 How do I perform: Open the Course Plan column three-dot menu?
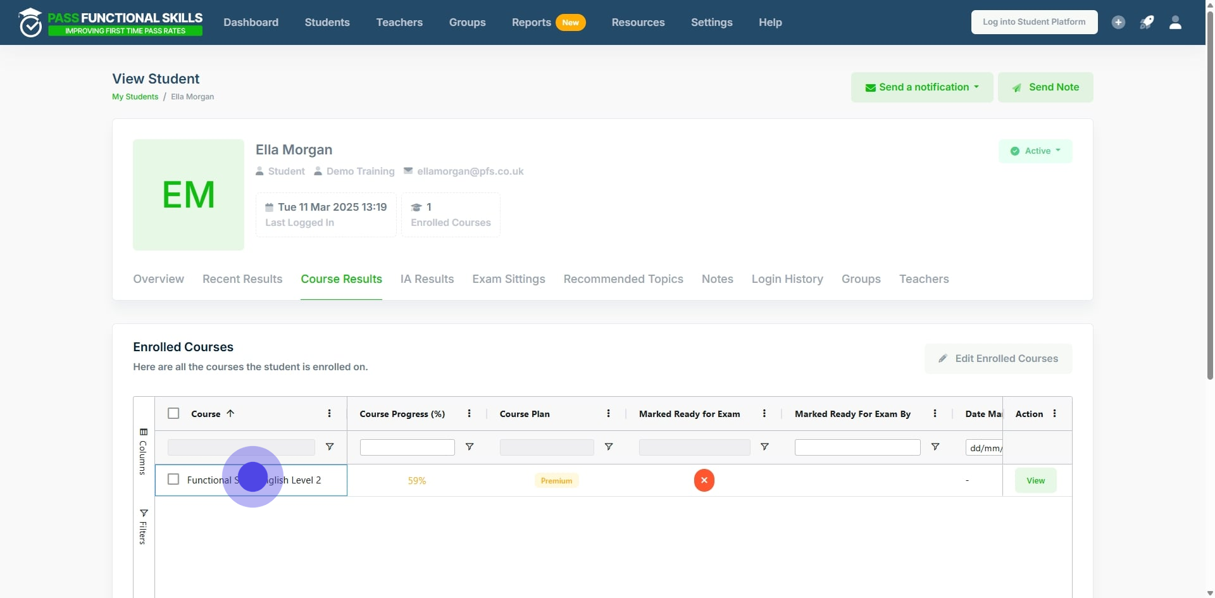point(608,413)
